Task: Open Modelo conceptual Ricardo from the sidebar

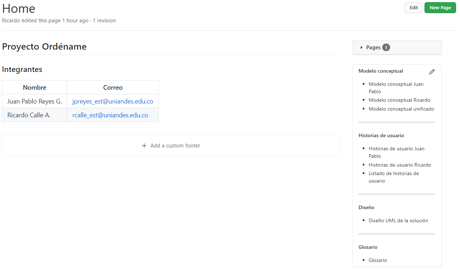Action: (400, 100)
